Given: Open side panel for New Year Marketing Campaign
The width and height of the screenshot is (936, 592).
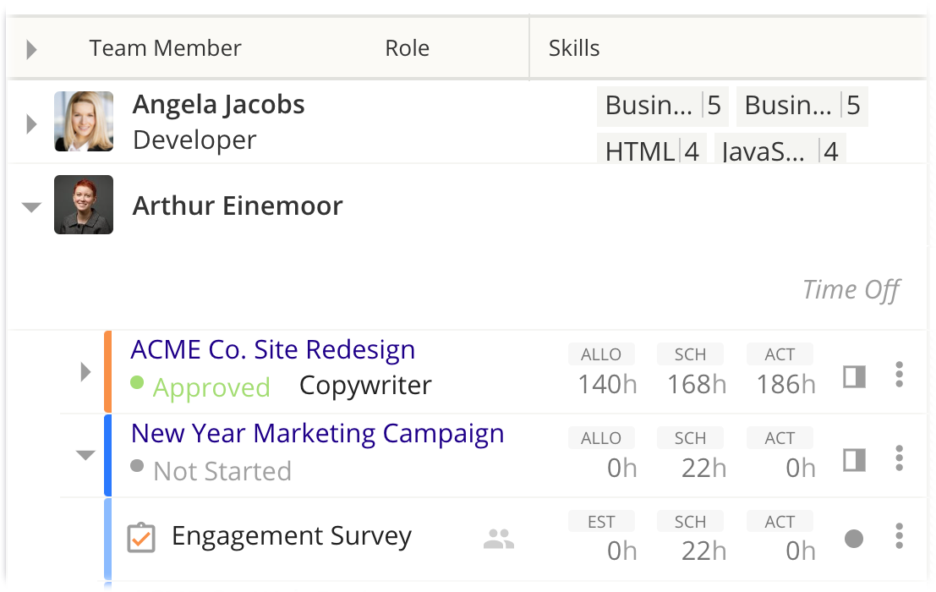Looking at the screenshot, I should point(854,460).
